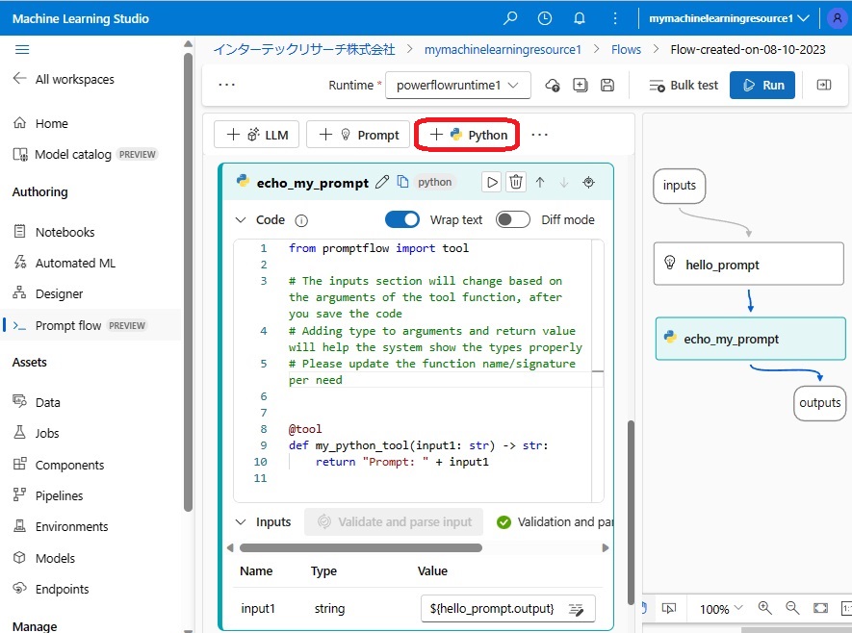852x633 pixels.
Task: Open the recent history clock icon
Action: tap(545, 18)
